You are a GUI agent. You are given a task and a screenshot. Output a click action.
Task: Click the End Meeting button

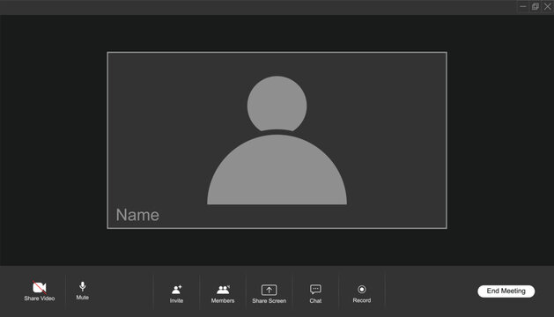(x=506, y=291)
